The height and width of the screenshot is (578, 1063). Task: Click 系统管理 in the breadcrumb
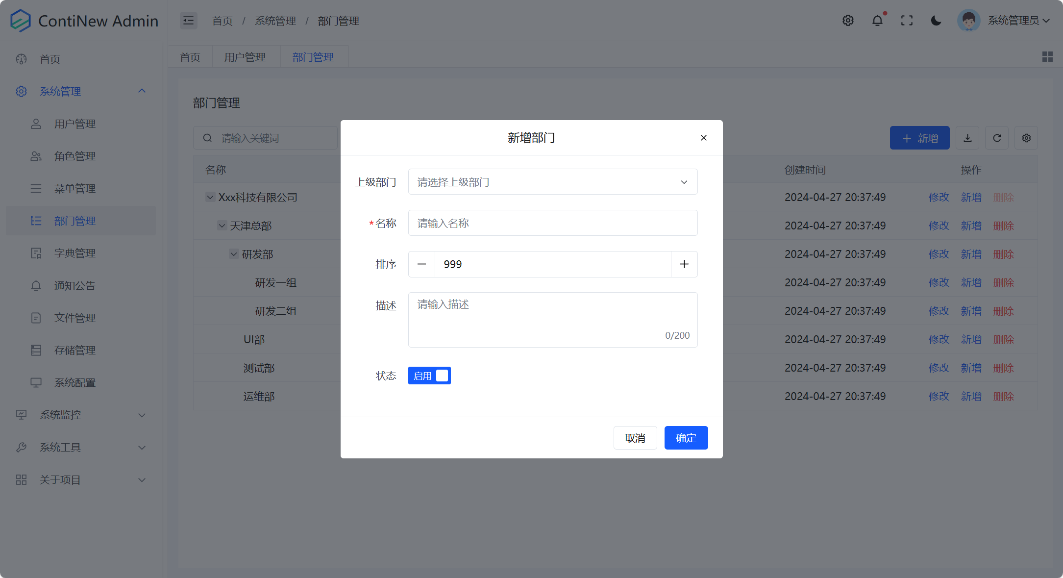pos(275,21)
